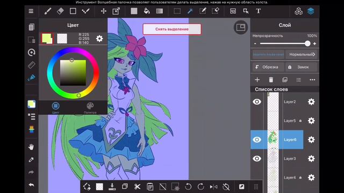Open the hamburger main menu
Screen dimensions: 344x193
click(x=31, y=11)
